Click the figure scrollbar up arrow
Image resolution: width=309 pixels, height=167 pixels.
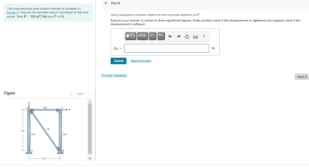[90, 101]
